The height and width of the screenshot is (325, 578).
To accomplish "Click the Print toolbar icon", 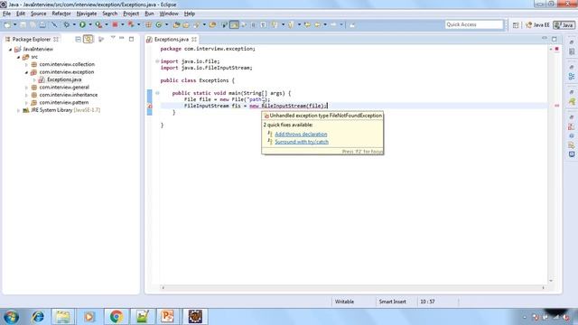I will coord(42,24).
